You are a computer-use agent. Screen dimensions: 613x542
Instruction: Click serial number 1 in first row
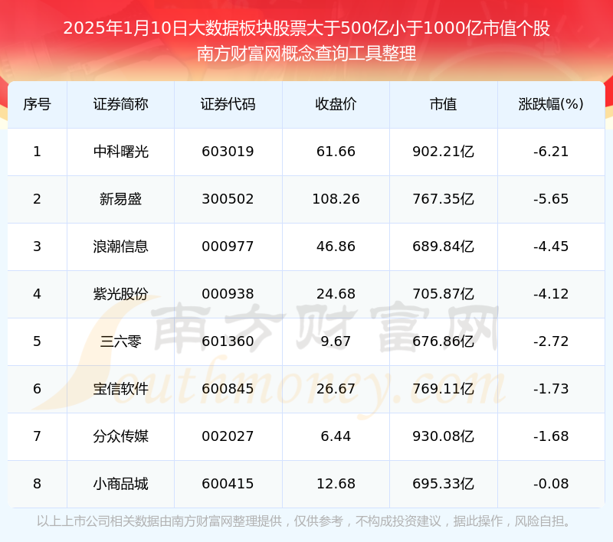coord(37,152)
